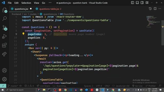Open the Explorer view in activity bar
The width and height of the screenshot is (164, 92).
coord(4,10)
